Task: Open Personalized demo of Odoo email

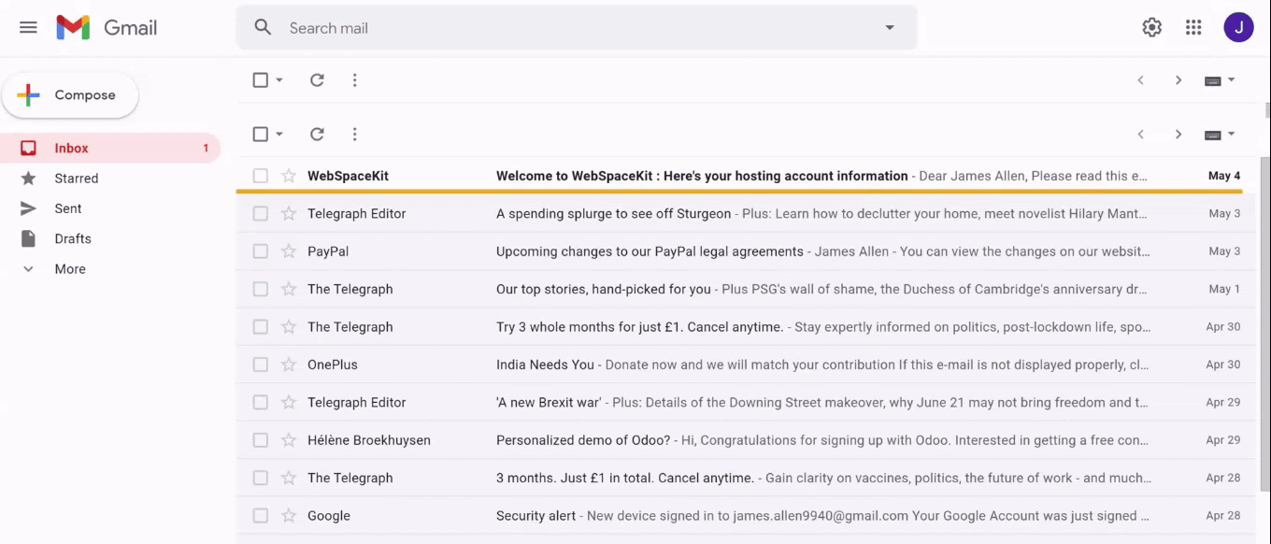Action: (746, 440)
